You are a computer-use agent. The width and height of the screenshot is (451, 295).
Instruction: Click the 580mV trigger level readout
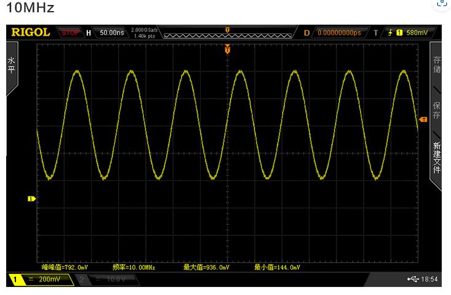click(x=417, y=33)
